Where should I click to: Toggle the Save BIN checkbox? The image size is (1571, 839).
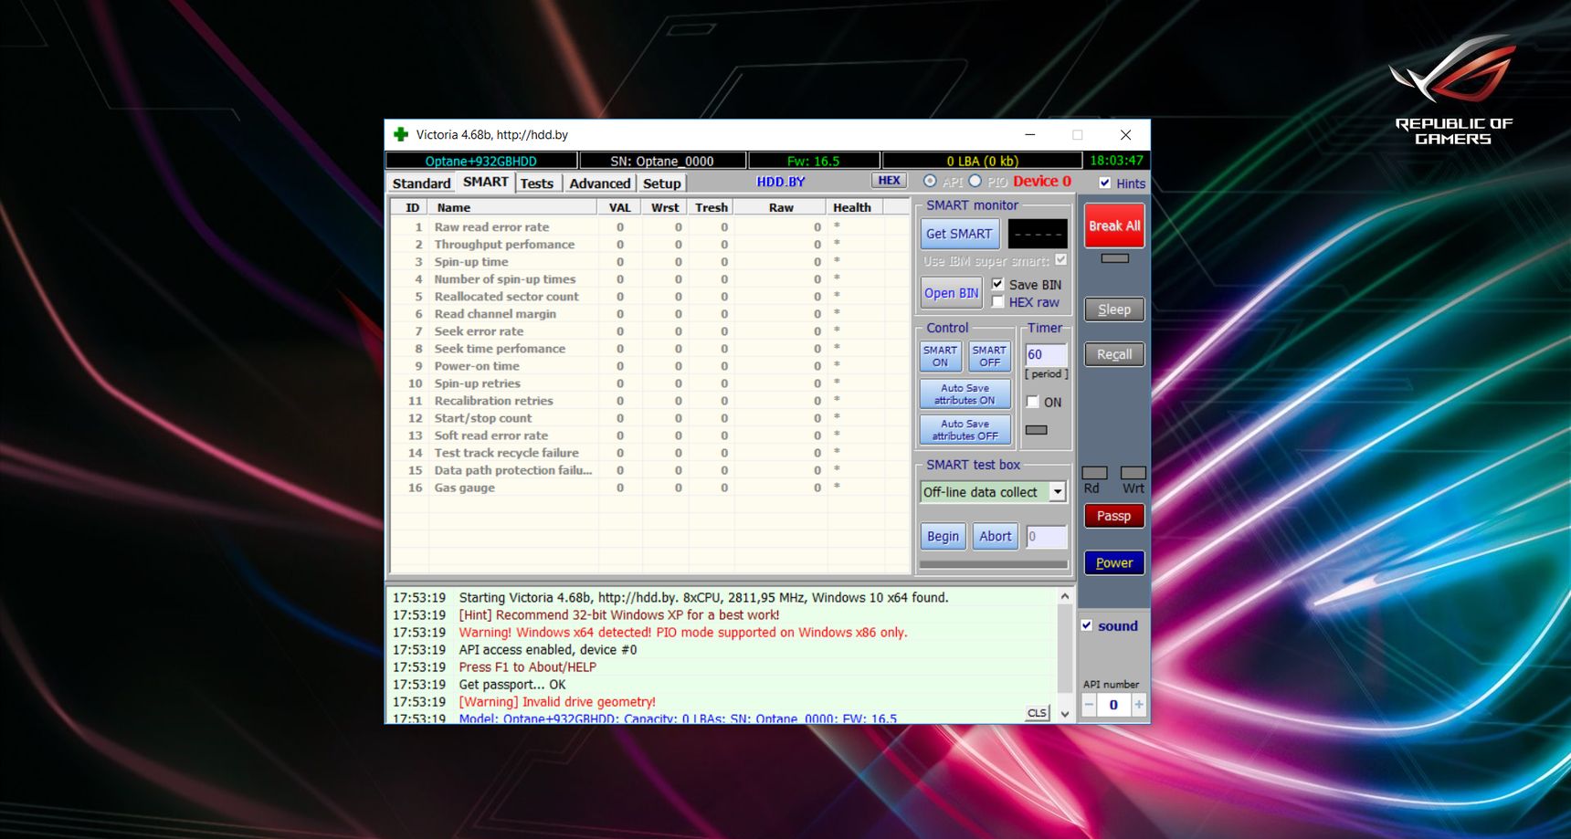click(997, 284)
